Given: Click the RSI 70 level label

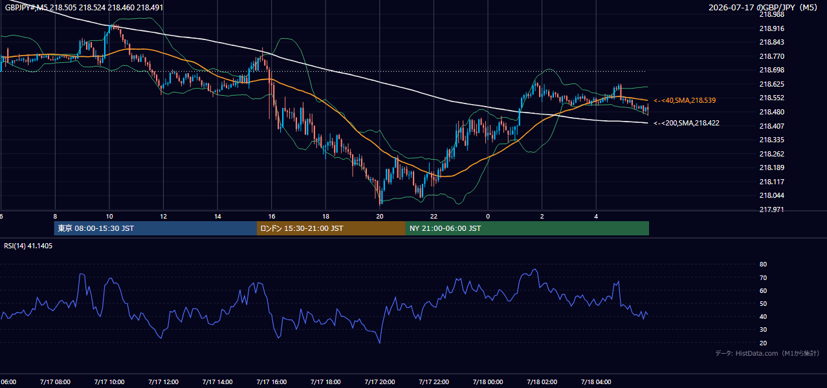Looking at the screenshot, I should tap(763, 277).
